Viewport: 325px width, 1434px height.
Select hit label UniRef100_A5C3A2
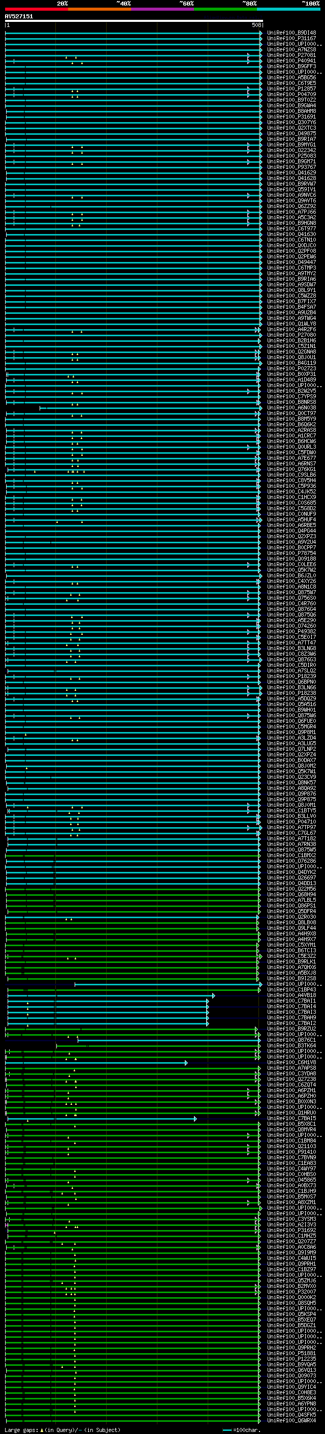pos(291,217)
